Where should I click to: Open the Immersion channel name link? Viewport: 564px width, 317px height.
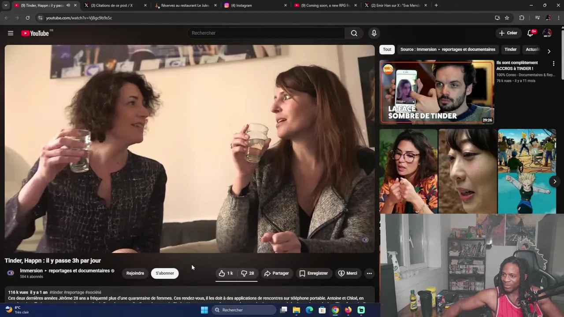65,271
